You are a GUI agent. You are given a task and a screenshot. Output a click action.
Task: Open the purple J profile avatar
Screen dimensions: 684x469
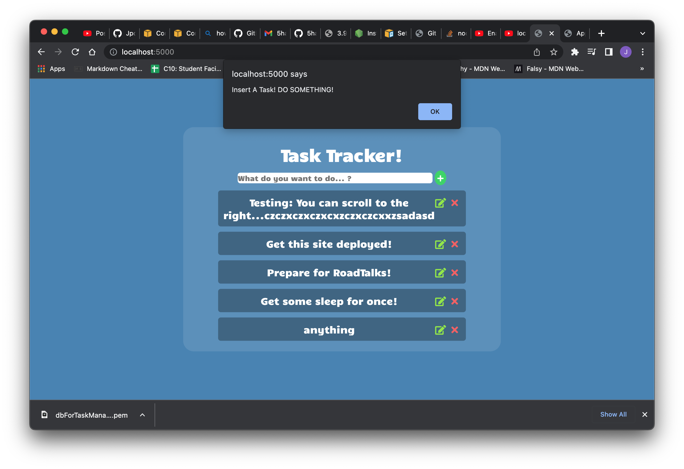[x=625, y=52]
